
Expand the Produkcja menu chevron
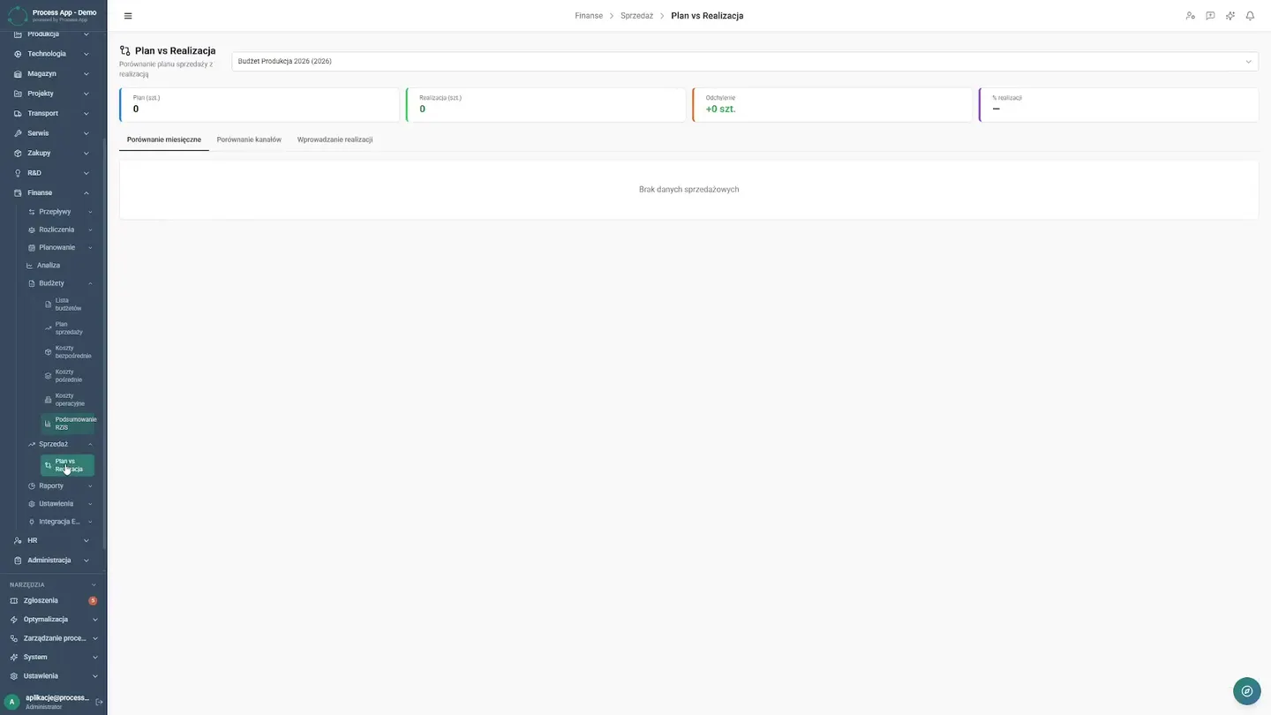point(86,34)
